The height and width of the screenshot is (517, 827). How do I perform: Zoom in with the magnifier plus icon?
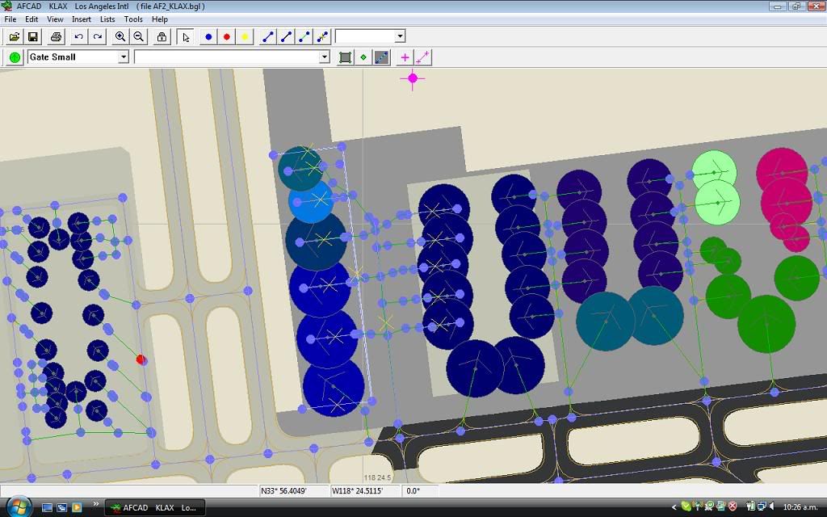click(x=120, y=36)
